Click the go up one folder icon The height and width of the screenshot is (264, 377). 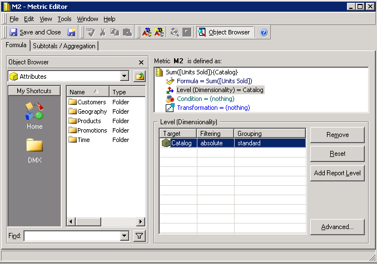[x=139, y=77]
